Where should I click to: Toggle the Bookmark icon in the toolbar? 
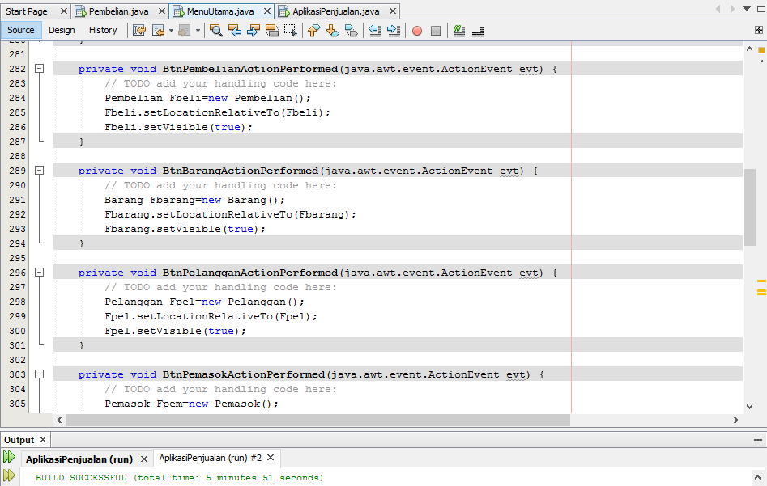pyautogui.click(x=350, y=30)
